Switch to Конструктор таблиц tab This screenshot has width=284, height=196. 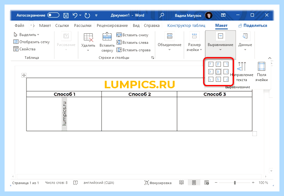(186, 26)
